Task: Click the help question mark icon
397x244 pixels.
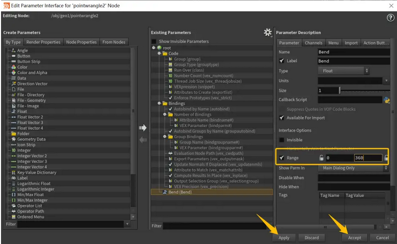Action: [390, 18]
